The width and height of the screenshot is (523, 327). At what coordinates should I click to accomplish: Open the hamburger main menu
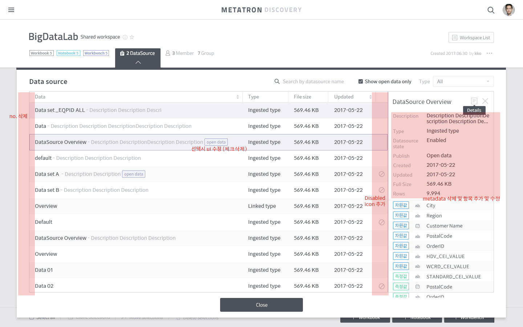[11, 10]
